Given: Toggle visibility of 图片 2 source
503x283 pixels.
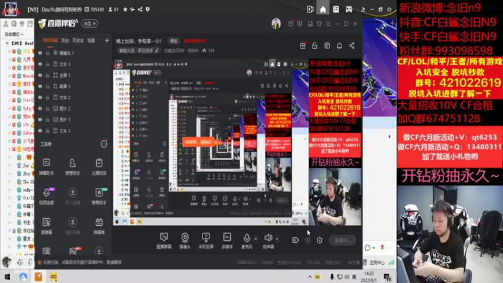Looking at the screenshot, I should click(40, 108).
